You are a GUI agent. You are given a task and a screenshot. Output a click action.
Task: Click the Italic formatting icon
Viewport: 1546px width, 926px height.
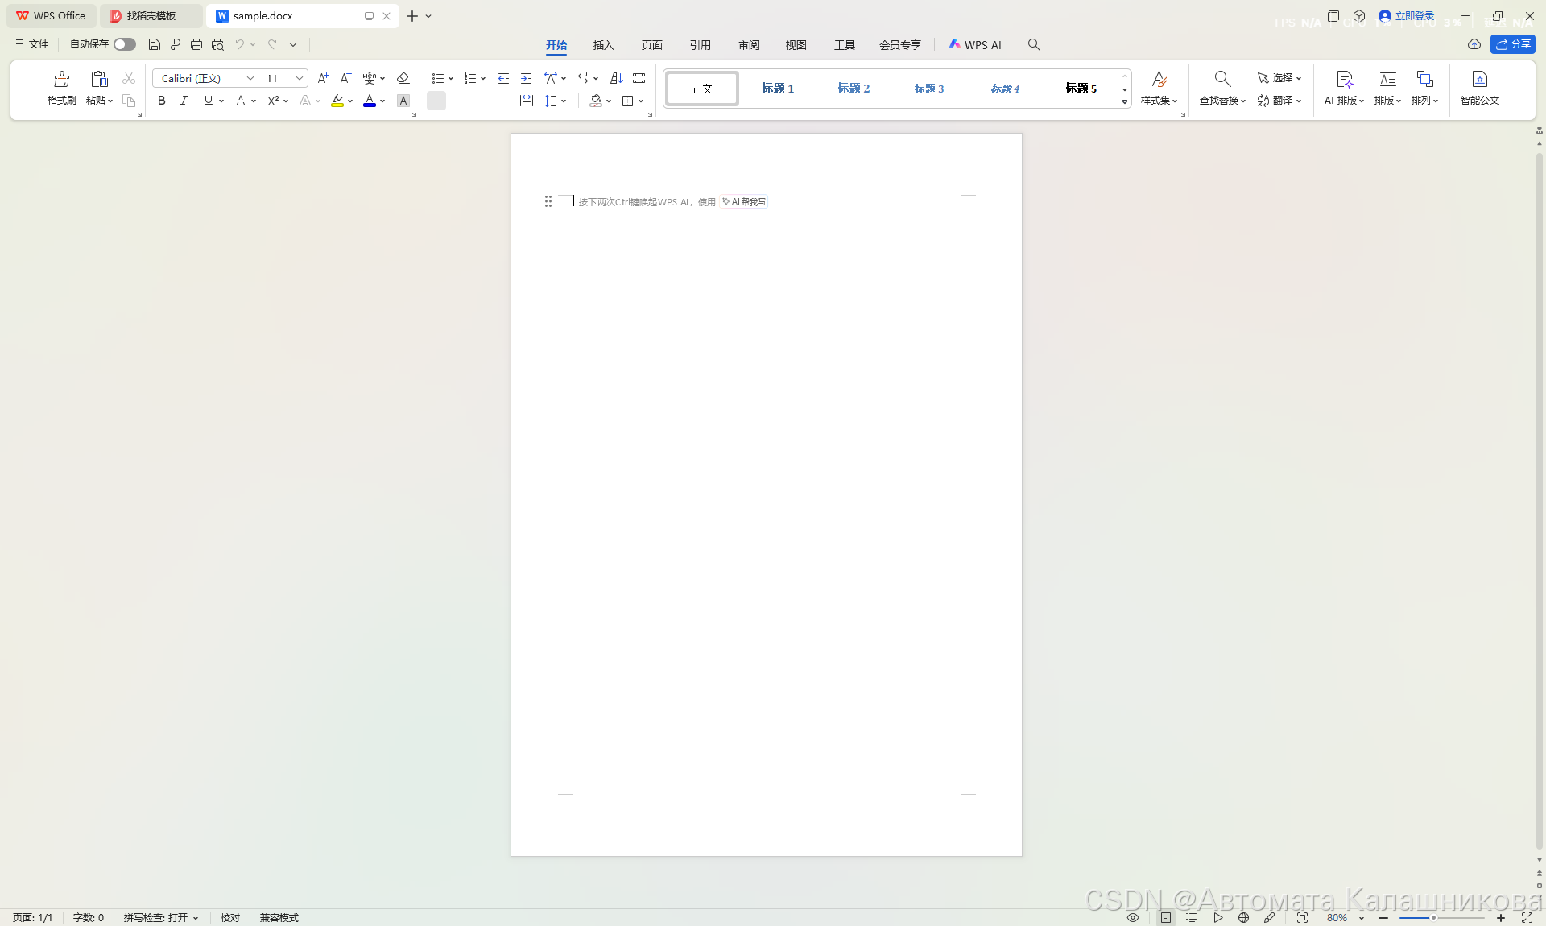[184, 101]
